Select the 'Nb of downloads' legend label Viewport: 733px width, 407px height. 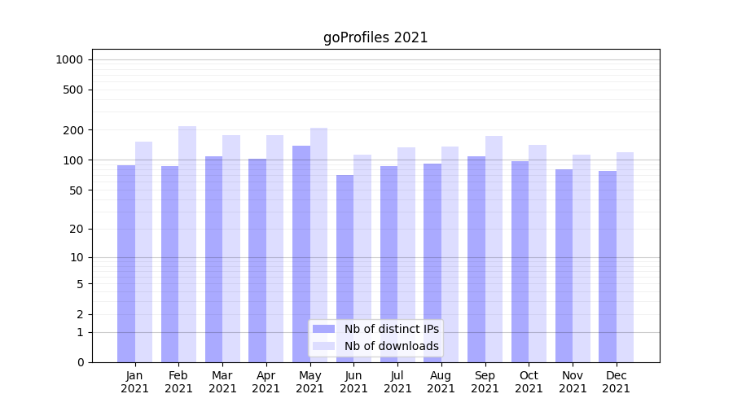(391, 346)
